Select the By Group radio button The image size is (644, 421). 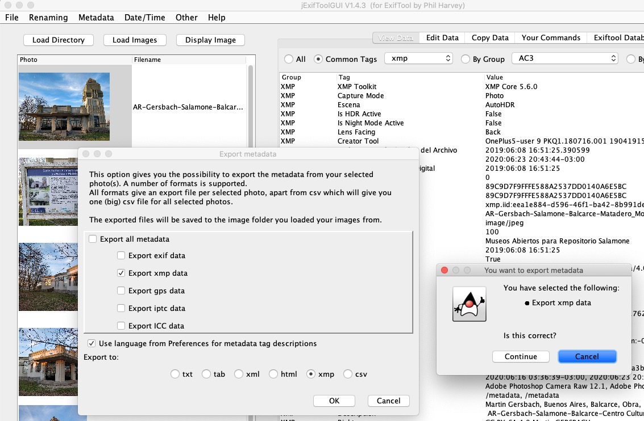tap(467, 58)
